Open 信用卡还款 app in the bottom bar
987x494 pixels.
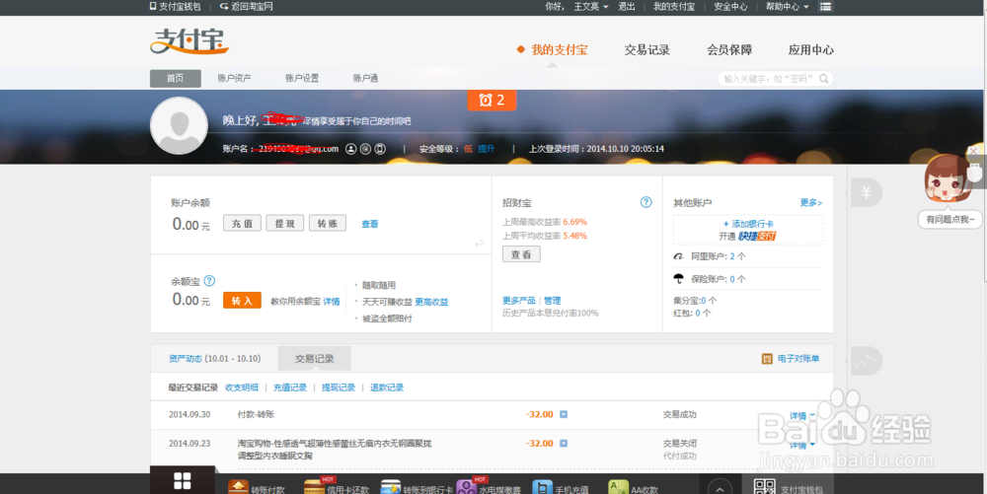337,488
